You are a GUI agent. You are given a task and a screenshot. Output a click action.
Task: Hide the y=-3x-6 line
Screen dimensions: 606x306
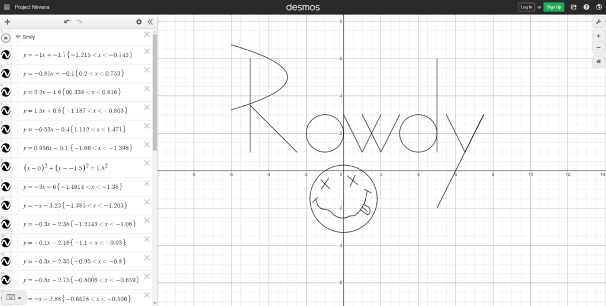(x=6, y=186)
